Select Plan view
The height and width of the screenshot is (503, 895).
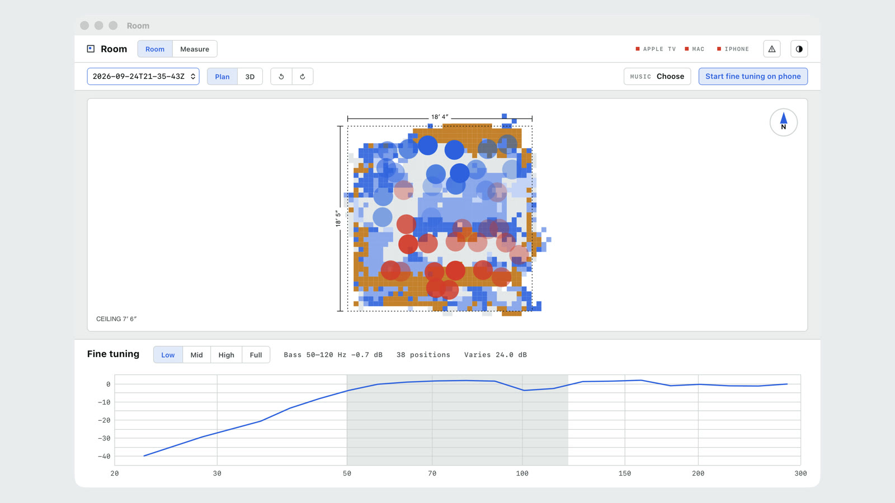click(x=222, y=77)
